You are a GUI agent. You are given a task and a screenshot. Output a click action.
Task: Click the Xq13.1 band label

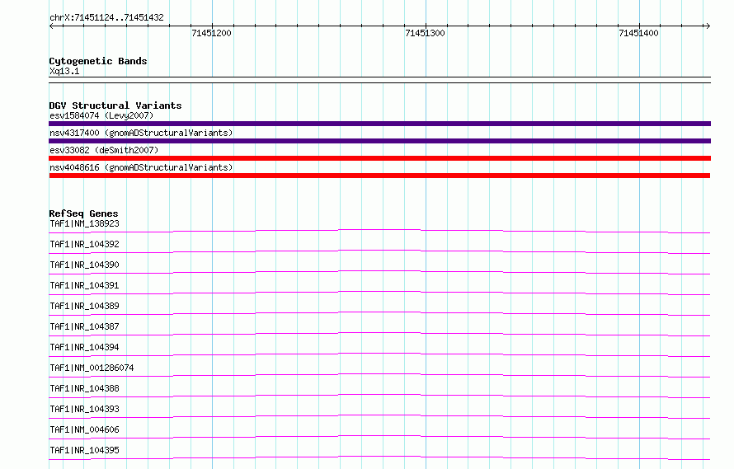coord(64,71)
